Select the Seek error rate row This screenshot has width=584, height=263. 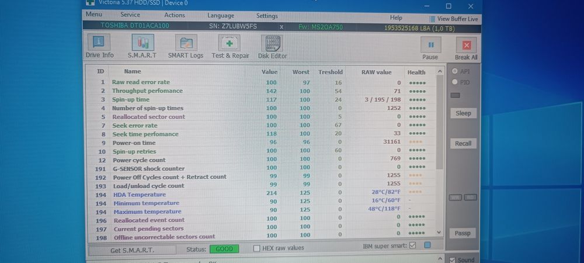262,126
